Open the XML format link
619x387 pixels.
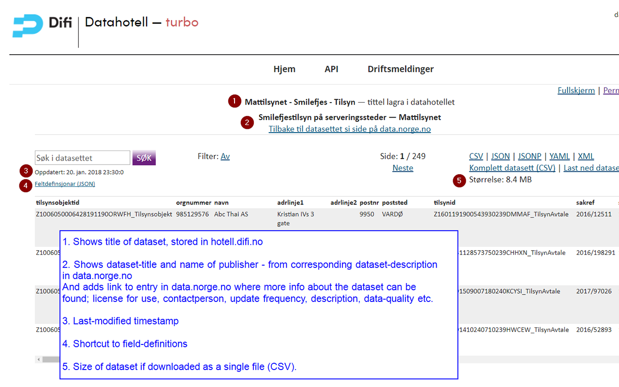click(586, 156)
